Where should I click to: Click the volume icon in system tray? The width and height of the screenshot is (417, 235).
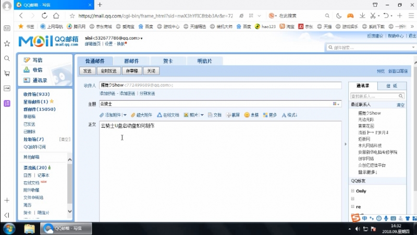358,229
